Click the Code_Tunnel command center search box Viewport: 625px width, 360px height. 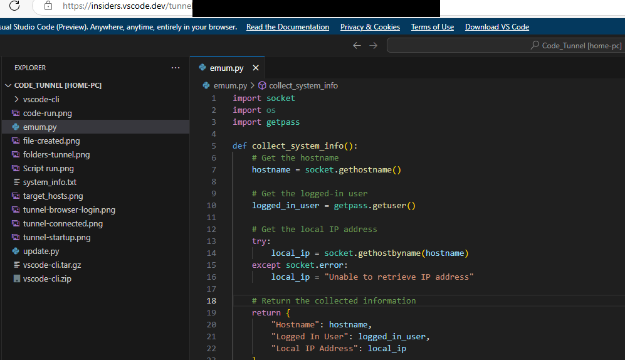(x=506, y=45)
